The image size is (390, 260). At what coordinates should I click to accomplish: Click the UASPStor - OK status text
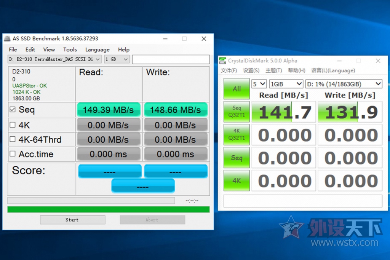pos(30,86)
